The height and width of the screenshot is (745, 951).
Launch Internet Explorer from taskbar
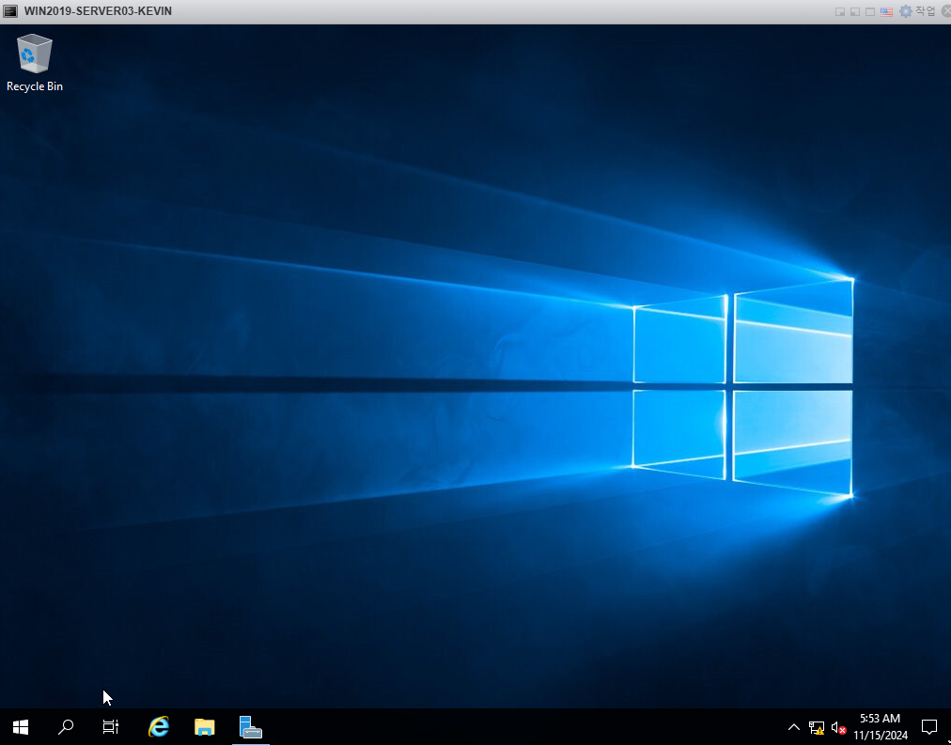[159, 727]
